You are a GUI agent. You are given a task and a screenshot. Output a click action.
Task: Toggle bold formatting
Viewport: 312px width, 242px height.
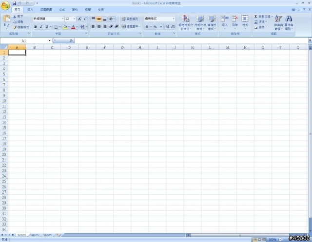[x=36, y=27]
